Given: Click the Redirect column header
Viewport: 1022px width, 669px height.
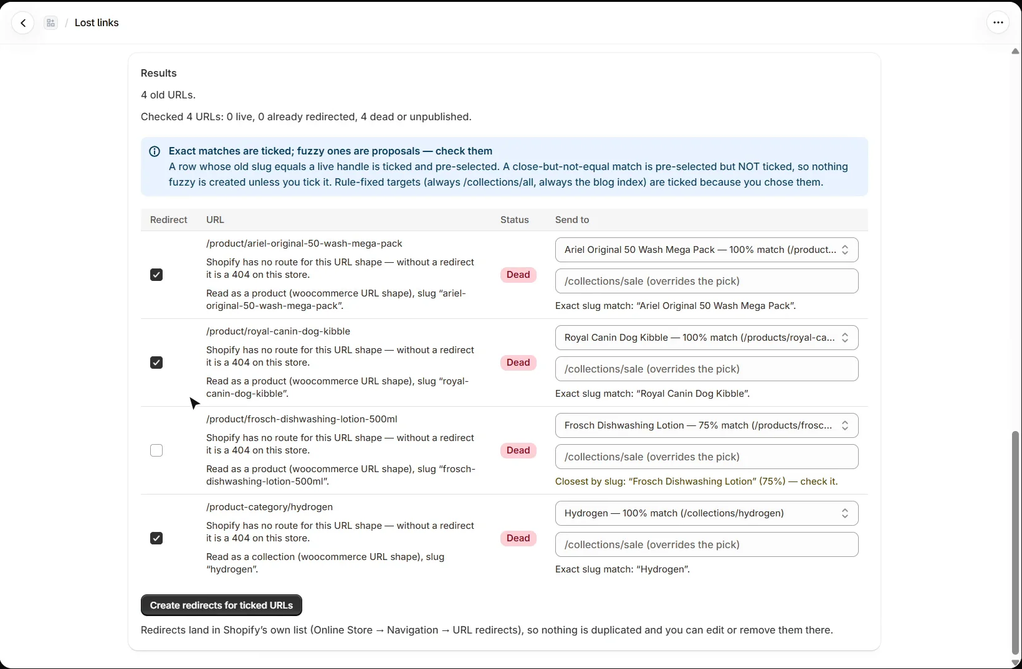Looking at the screenshot, I should [168, 220].
